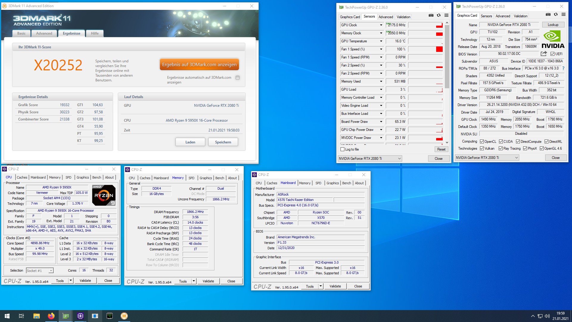This screenshot has width=572, height=322.
Task: Click the BIOS share/export icon in GPU-Z
Action: pyautogui.click(x=544, y=54)
